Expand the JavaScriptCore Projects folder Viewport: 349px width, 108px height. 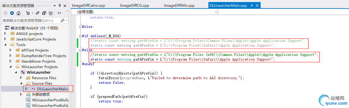pos(5,39)
